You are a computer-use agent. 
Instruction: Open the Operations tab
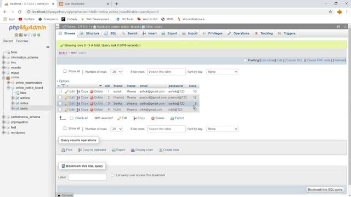pos(239,33)
